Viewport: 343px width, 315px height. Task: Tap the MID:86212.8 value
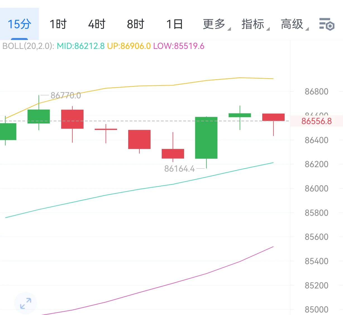tap(81, 46)
